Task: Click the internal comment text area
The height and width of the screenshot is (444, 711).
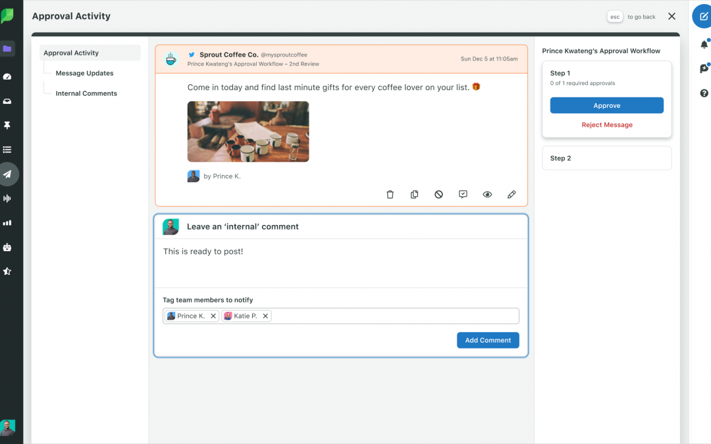Action: pyautogui.click(x=341, y=264)
